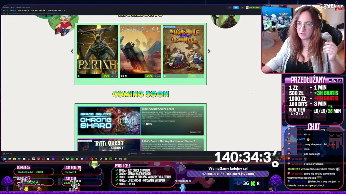Open the Task View taskbar icon
The width and height of the screenshot is (346, 194).
[x=9, y=159]
